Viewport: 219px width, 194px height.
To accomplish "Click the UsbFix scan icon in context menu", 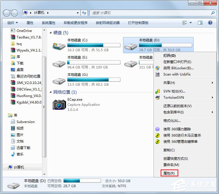I will [157, 74].
